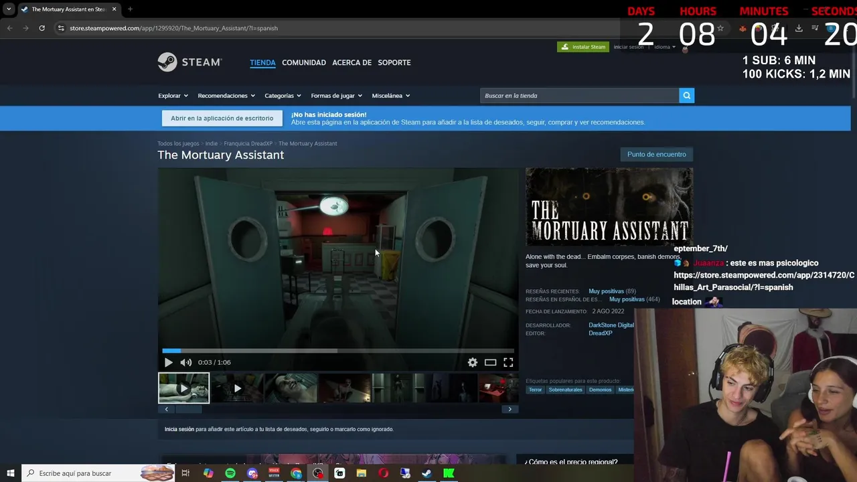Viewport: 857px width, 482px height.
Task: Open the SOPORTE tab
Action: [394, 62]
